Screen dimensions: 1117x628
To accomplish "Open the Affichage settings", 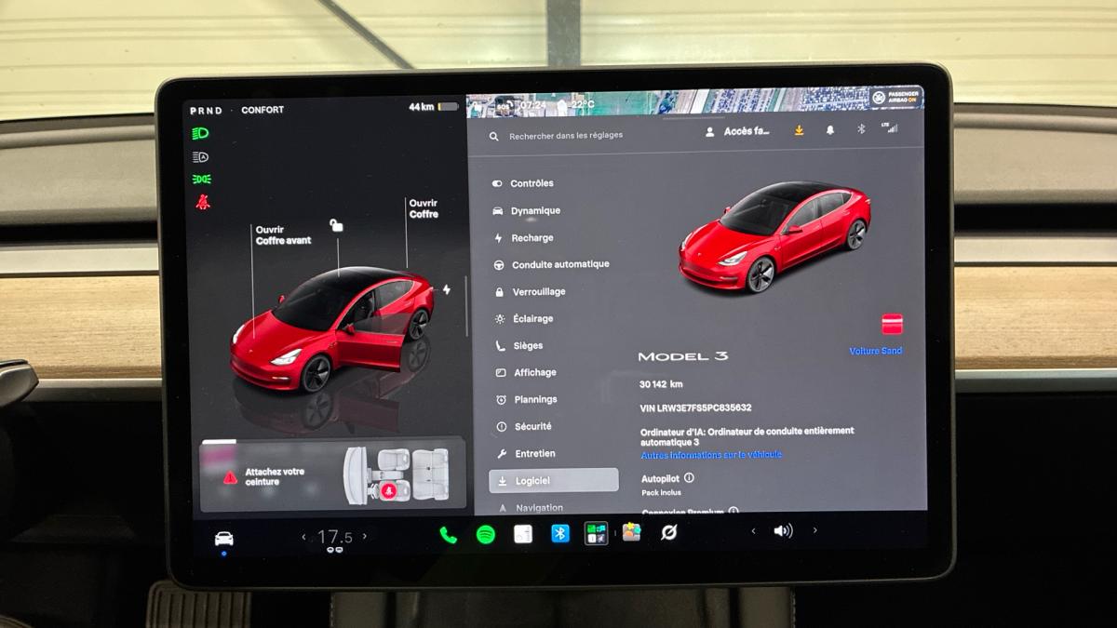I will [x=524, y=373].
